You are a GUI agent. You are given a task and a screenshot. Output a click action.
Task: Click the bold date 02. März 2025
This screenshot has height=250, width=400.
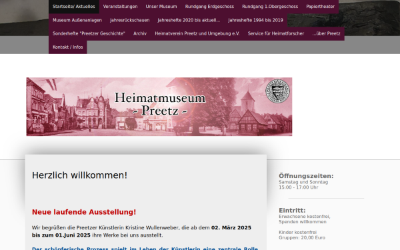[x=231, y=228]
